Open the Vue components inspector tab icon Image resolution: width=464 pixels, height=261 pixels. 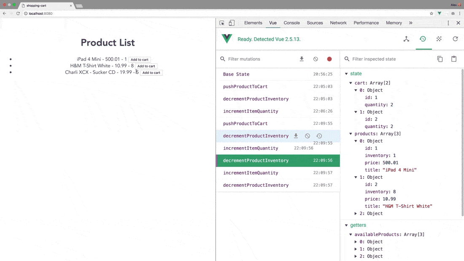coord(406,39)
